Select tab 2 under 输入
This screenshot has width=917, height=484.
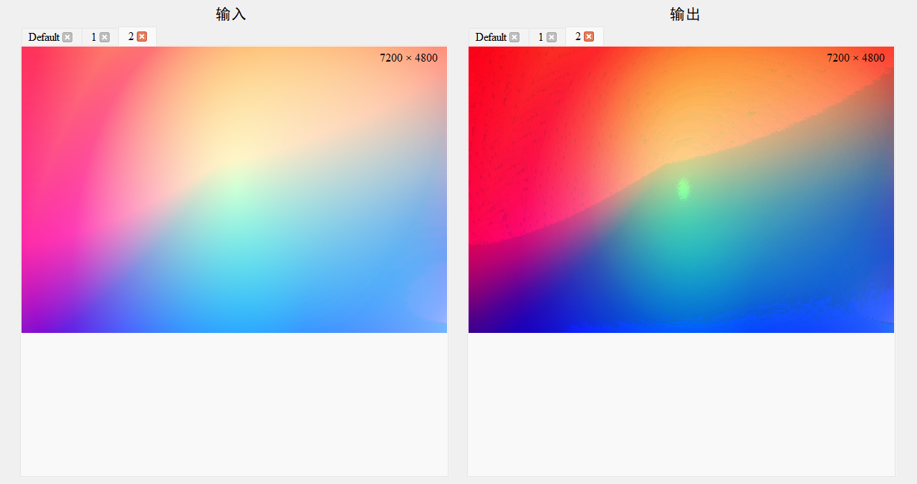click(131, 37)
